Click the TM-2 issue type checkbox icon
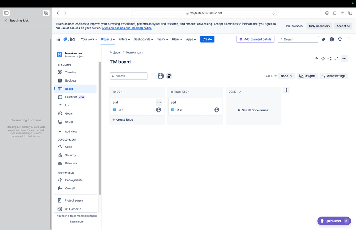The image size is (356, 230). pyautogui.click(x=172, y=110)
